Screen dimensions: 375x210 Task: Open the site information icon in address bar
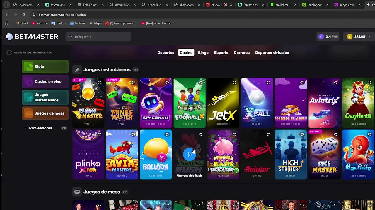tap(34, 15)
